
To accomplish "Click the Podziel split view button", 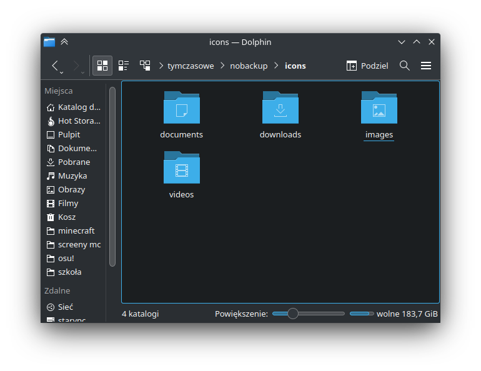I will pyautogui.click(x=367, y=66).
